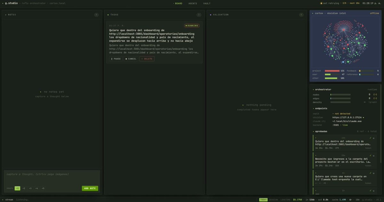Click the nodes progress bar
Image resolution: width=384 pixels, height=202 pixels.
click(x=340, y=94)
